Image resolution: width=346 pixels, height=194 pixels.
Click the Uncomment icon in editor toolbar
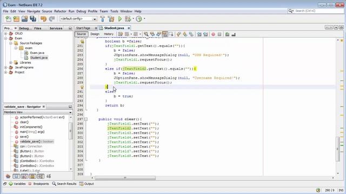tap(234, 34)
